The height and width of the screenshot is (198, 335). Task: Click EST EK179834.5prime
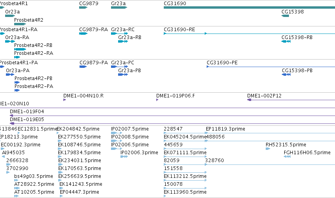(x=79, y=153)
